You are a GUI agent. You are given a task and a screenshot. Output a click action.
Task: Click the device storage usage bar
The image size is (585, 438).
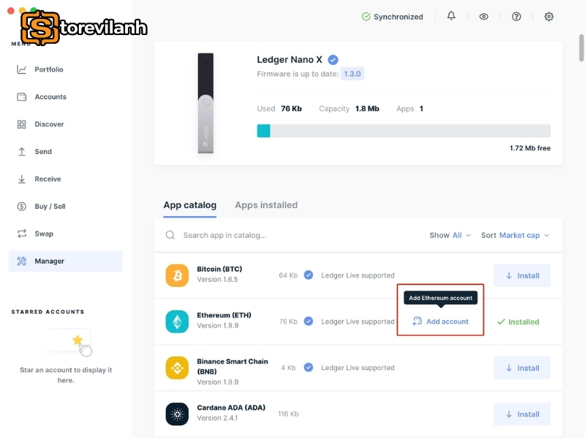[x=404, y=131]
